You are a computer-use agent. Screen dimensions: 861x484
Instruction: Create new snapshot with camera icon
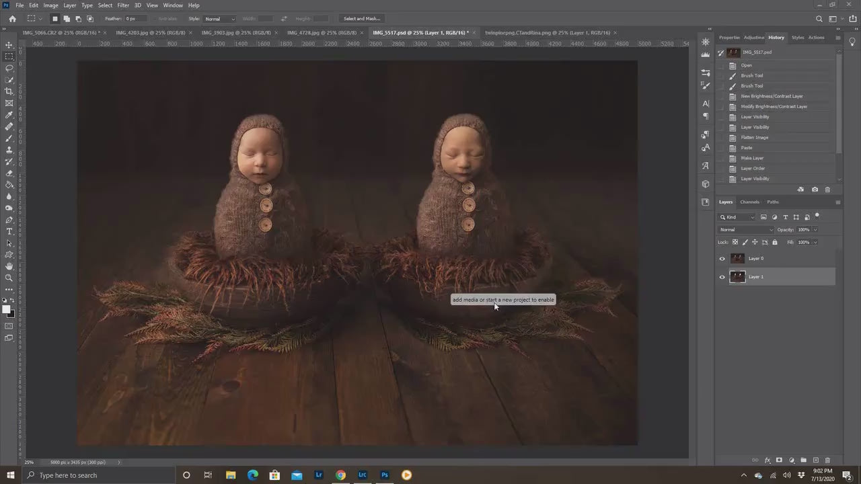click(x=815, y=190)
